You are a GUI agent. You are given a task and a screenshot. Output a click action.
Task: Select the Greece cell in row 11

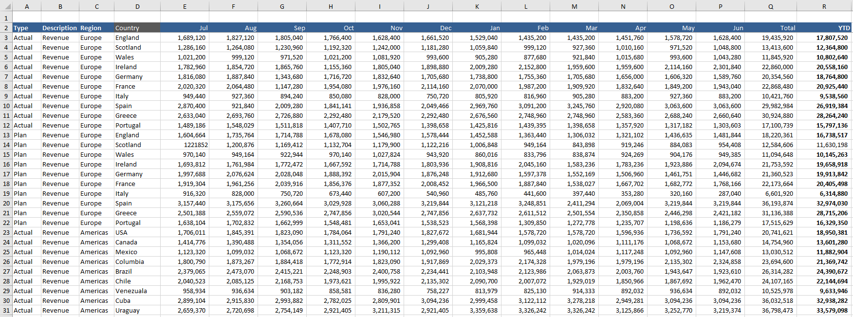point(137,115)
